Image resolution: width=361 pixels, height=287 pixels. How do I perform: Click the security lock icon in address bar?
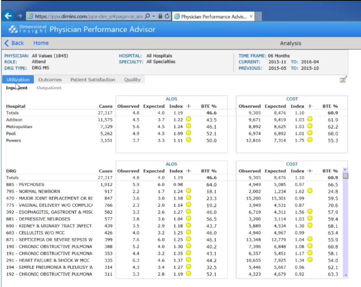coord(160,16)
